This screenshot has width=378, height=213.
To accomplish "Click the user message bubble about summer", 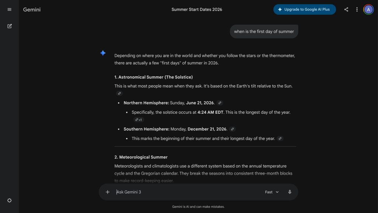I will (x=264, y=31).
